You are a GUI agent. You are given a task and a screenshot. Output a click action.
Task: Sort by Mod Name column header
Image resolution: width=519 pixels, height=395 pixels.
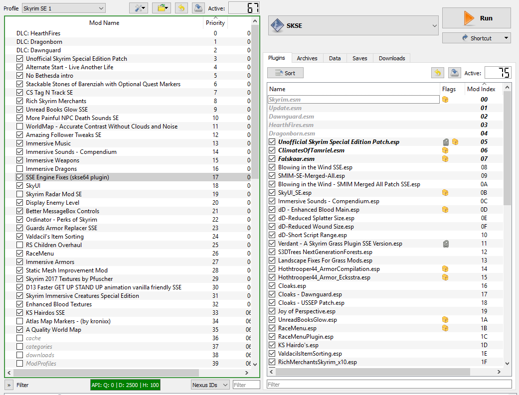coord(104,23)
